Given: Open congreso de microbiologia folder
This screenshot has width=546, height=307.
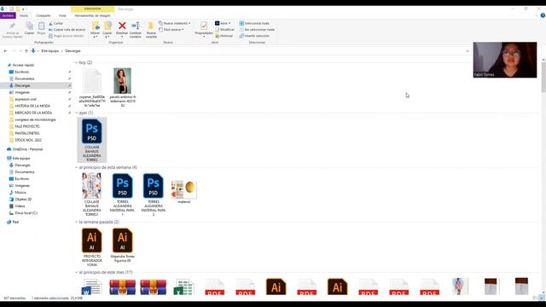Looking at the screenshot, I should click(32, 119).
